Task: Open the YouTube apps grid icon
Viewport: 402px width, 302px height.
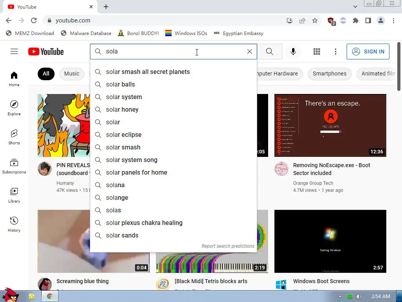Action: coord(317,52)
